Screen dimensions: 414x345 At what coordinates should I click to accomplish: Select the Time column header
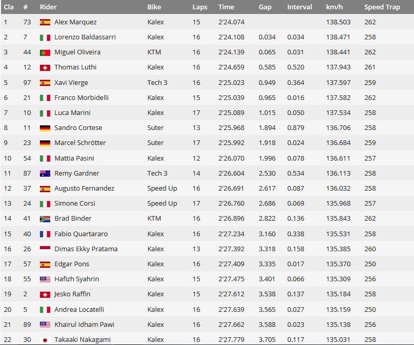(226, 7)
